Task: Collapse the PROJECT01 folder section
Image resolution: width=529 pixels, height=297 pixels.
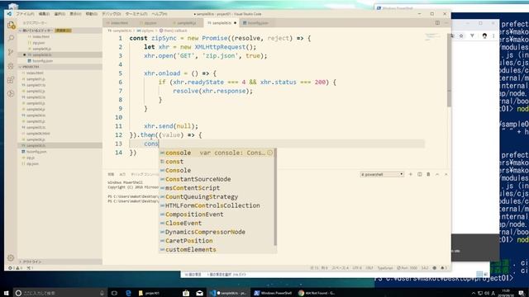Action: point(60,67)
